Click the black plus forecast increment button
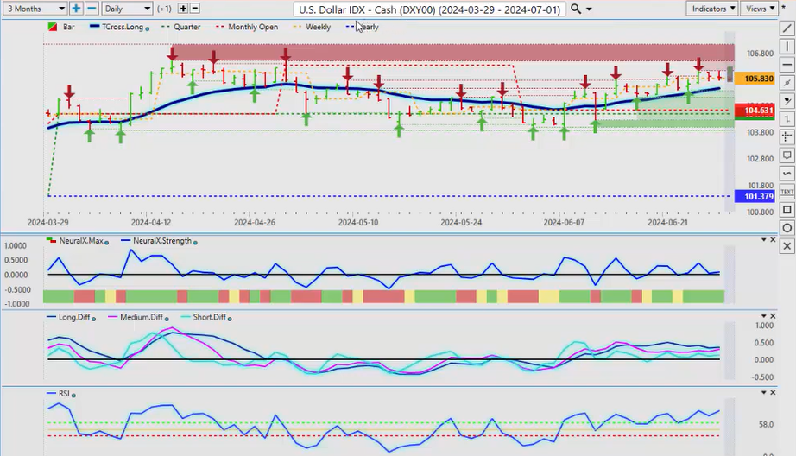This screenshot has height=456, width=796. click(183, 9)
